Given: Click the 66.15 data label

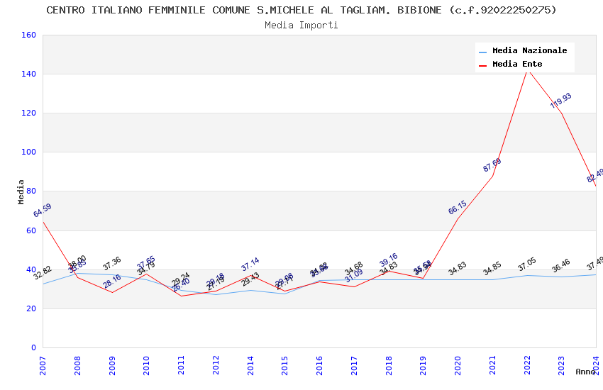Looking at the screenshot, I should 458,207.
